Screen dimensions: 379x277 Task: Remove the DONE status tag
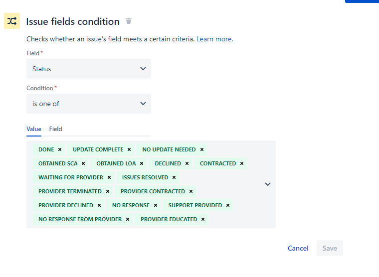[x=60, y=149]
